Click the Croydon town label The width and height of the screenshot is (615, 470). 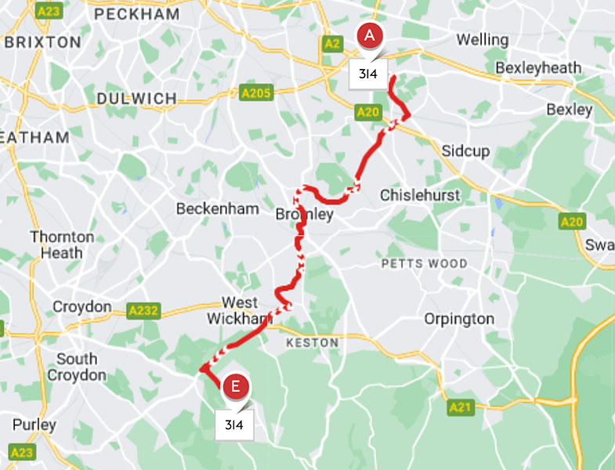82,307
